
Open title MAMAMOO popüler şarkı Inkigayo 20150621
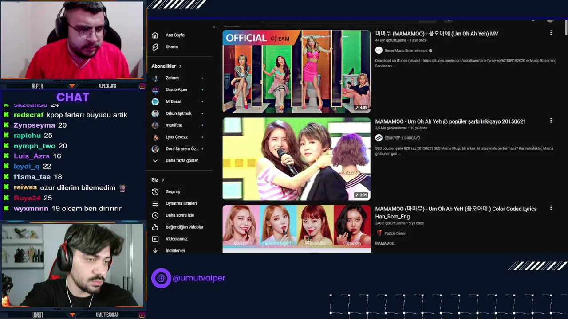[450, 121]
